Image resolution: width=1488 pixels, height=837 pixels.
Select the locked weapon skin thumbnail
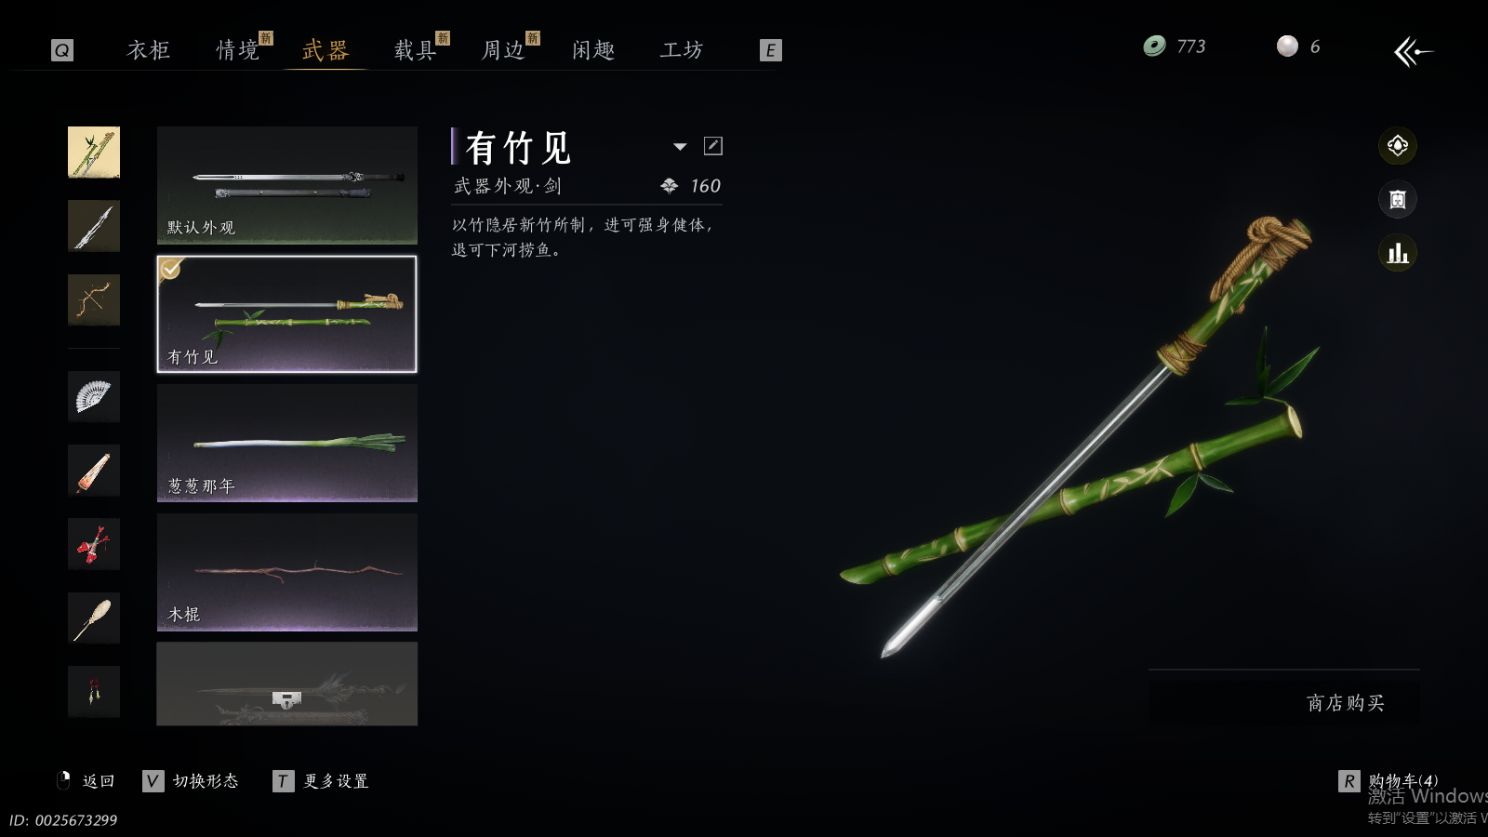(287, 684)
